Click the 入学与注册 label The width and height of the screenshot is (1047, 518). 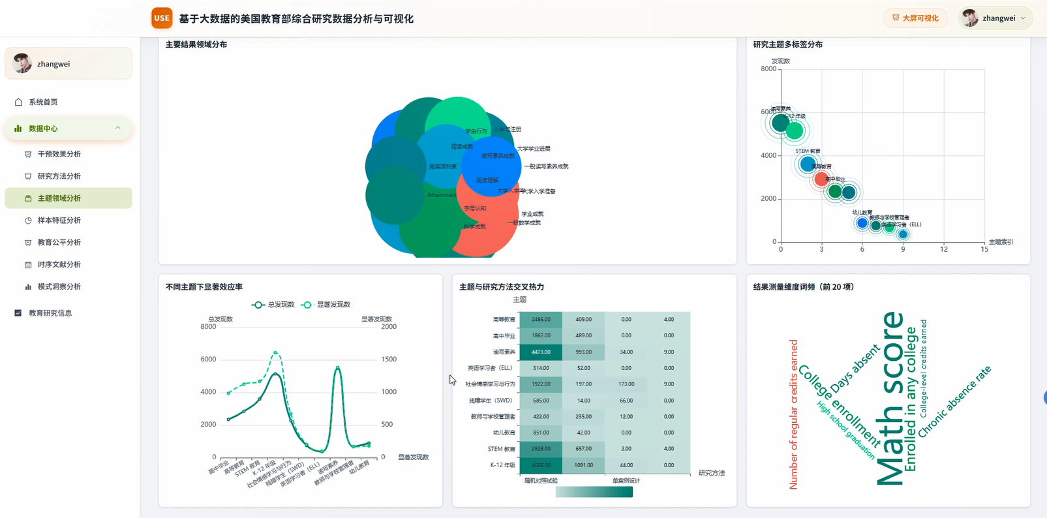point(508,129)
